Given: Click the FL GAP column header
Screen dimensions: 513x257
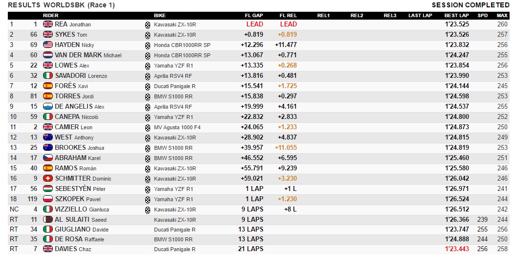Looking at the screenshot, I should click(x=254, y=15).
